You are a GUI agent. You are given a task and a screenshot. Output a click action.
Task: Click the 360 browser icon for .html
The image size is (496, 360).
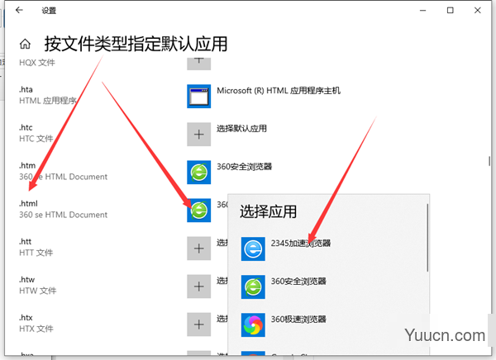coord(198,211)
